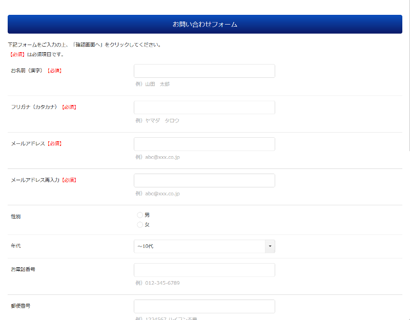This screenshot has height=320, width=410.
Task: Focus the 郵便番号 input field
Action: [204, 306]
